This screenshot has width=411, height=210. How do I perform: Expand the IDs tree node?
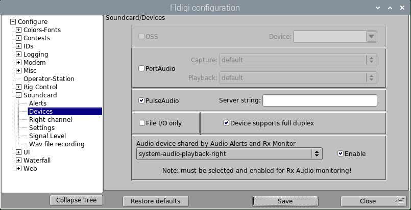18,46
